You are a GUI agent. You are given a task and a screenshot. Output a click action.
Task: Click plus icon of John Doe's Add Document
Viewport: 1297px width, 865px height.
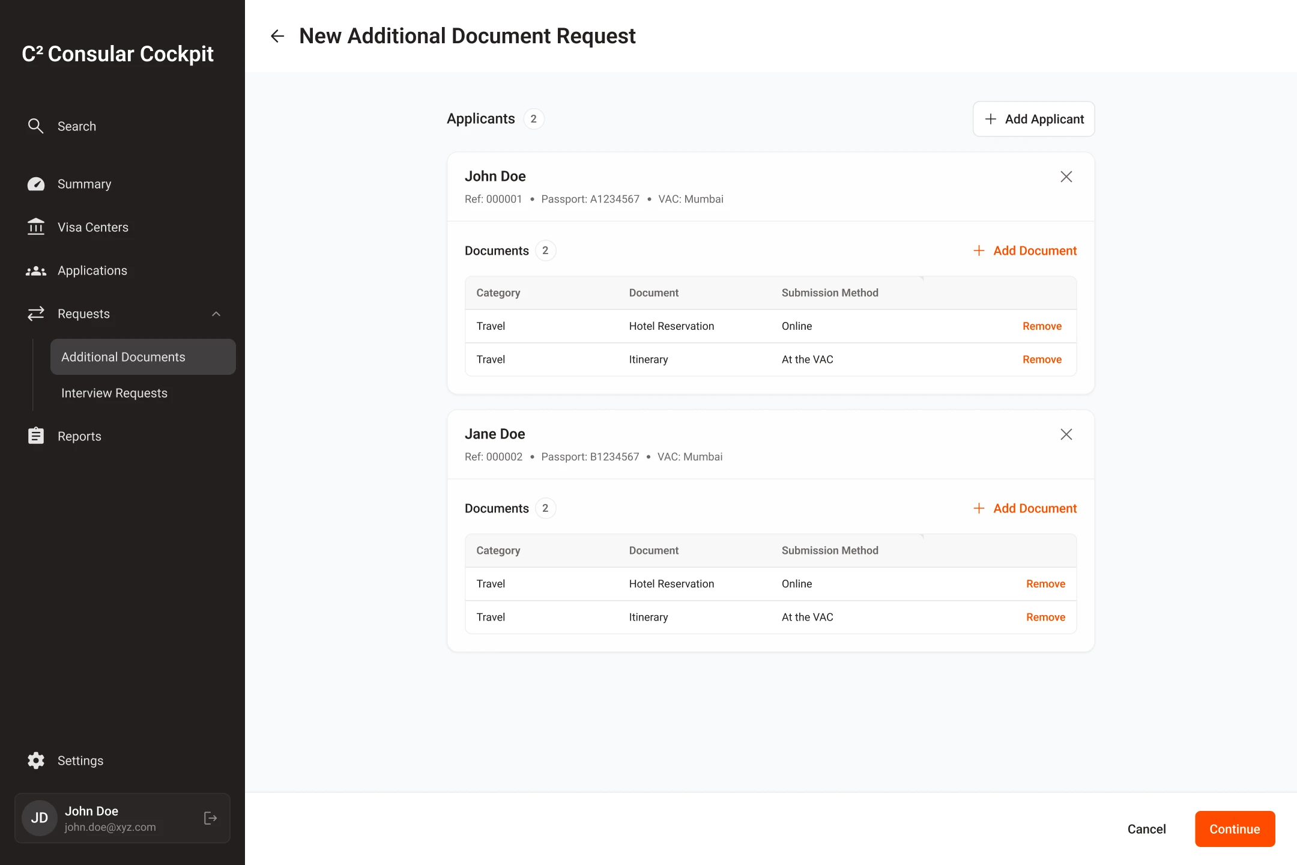click(979, 250)
